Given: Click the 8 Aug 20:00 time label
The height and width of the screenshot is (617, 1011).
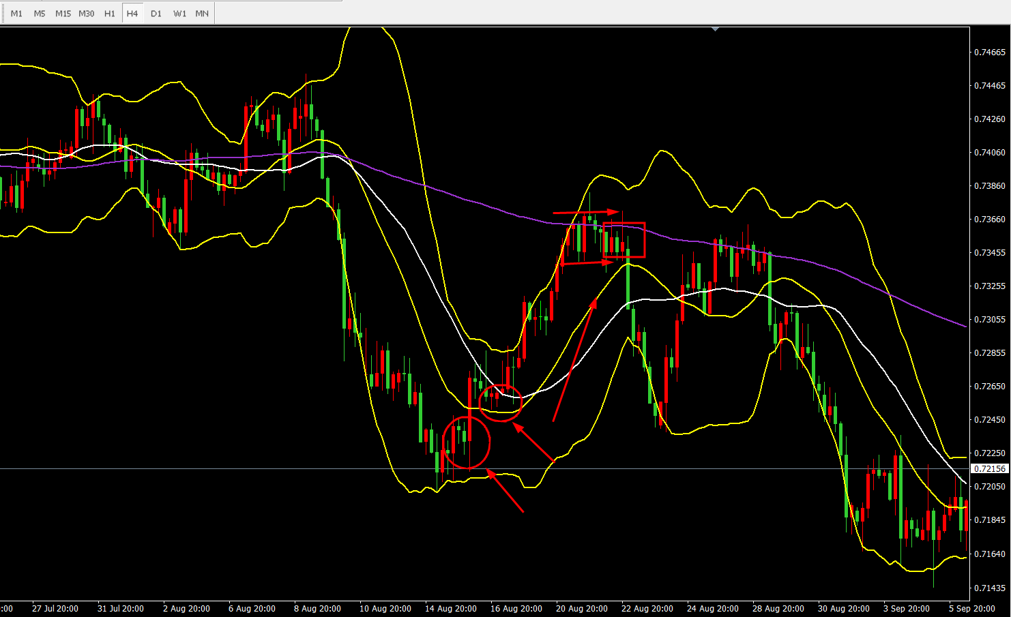Looking at the screenshot, I should click(x=317, y=608).
